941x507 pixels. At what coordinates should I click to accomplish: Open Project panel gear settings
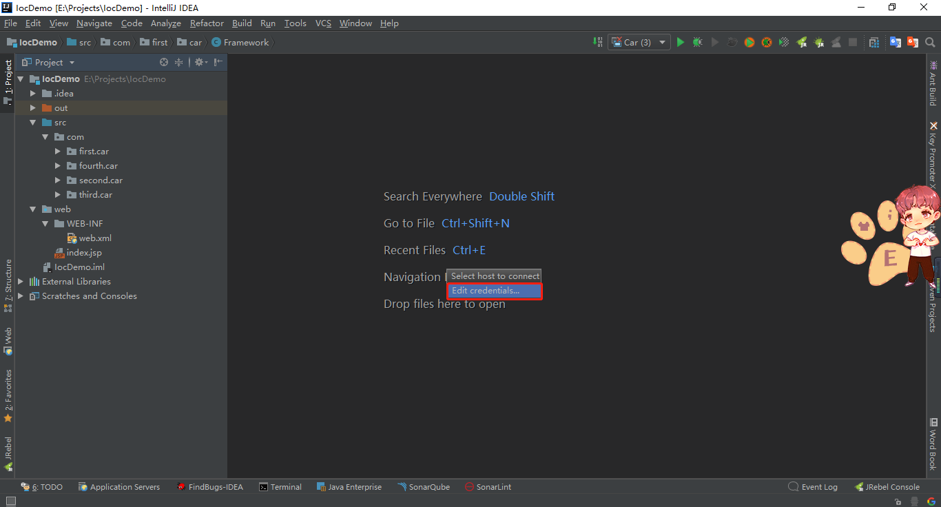[x=200, y=62]
